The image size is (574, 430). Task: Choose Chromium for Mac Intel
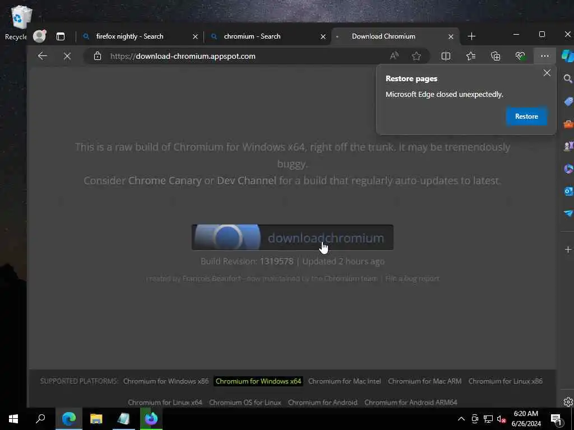click(345, 381)
